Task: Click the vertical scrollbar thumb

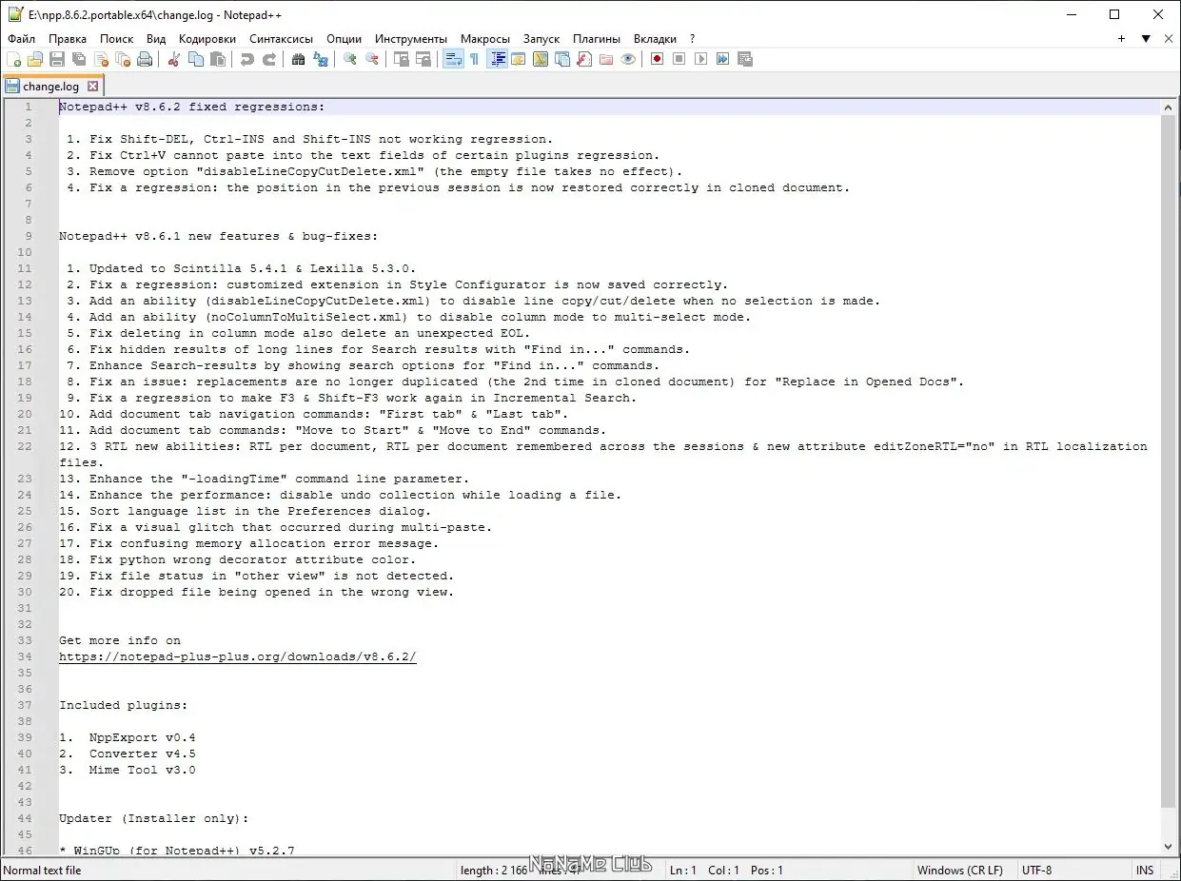Action: 1169,461
